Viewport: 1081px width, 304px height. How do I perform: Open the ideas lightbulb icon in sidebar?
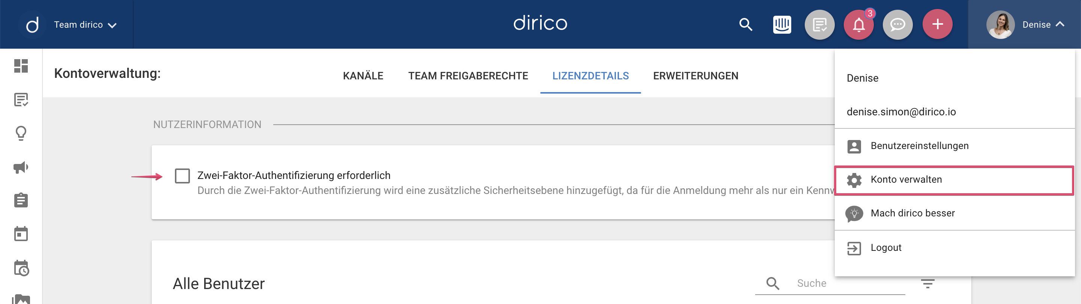(x=21, y=133)
